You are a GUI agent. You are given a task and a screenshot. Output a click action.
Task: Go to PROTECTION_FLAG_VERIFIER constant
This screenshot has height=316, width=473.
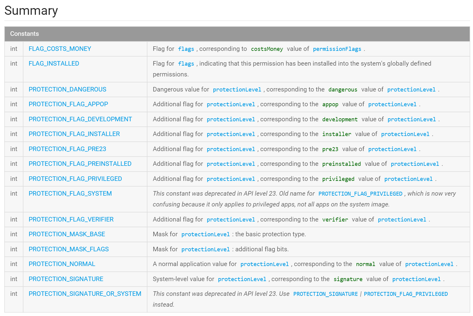click(71, 219)
